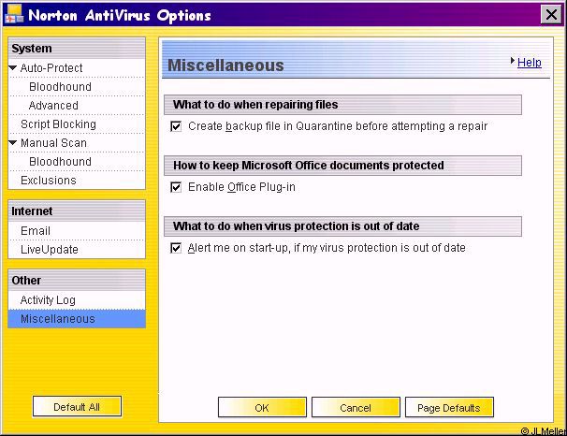The width and height of the screenshot is (567, 436).
Task: Click the Default All button
Action: click(x=77, y=407)
